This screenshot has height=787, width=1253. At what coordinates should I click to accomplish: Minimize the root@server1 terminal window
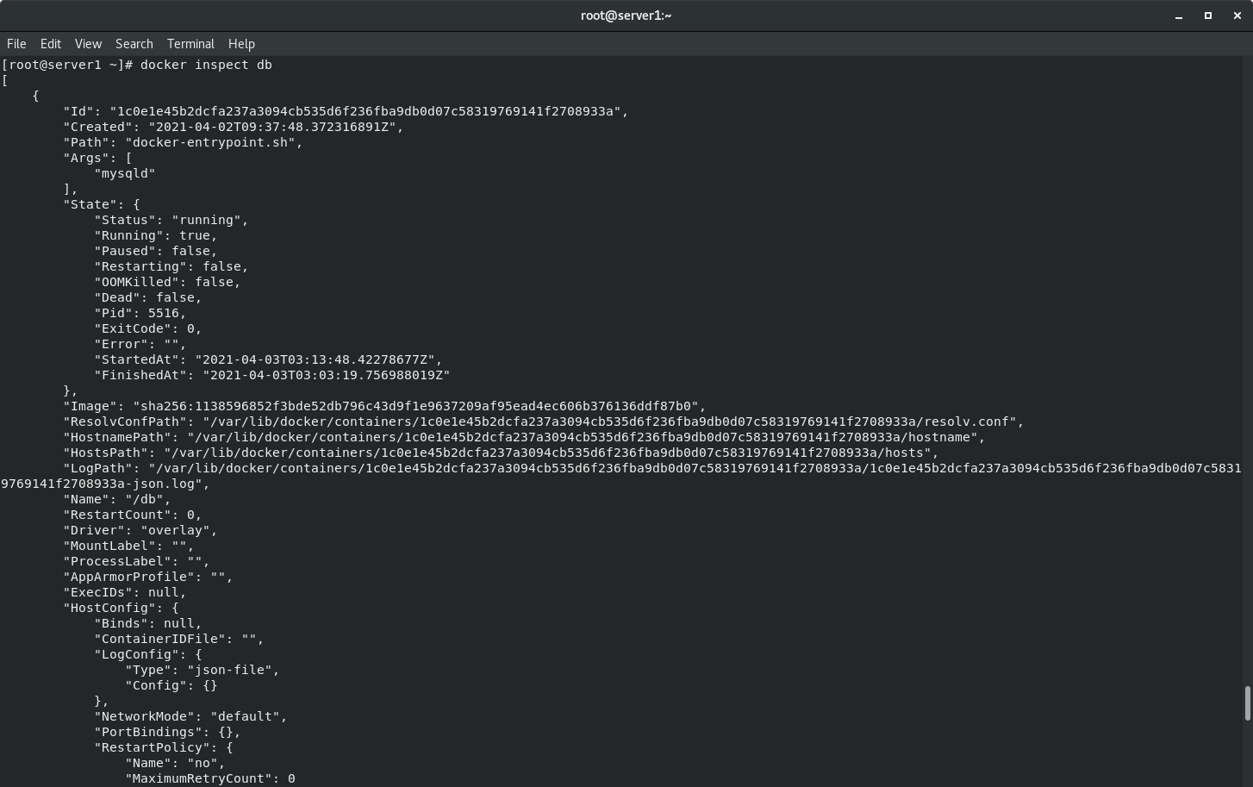[1178, 16]
